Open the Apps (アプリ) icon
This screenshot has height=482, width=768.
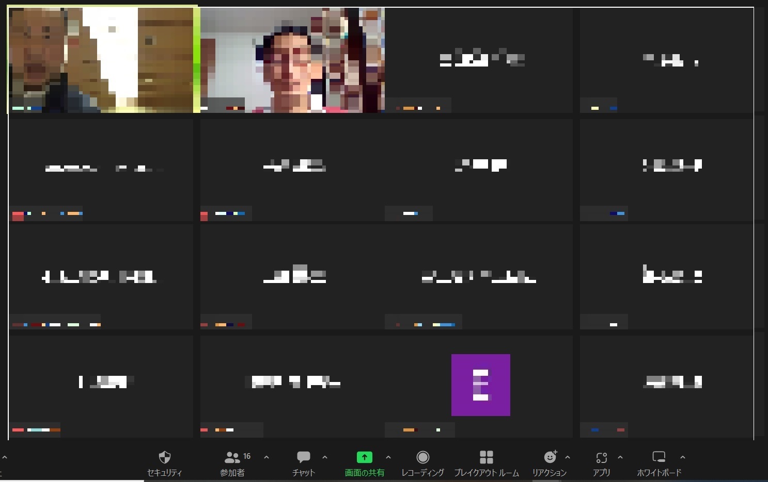click(602, 457)
